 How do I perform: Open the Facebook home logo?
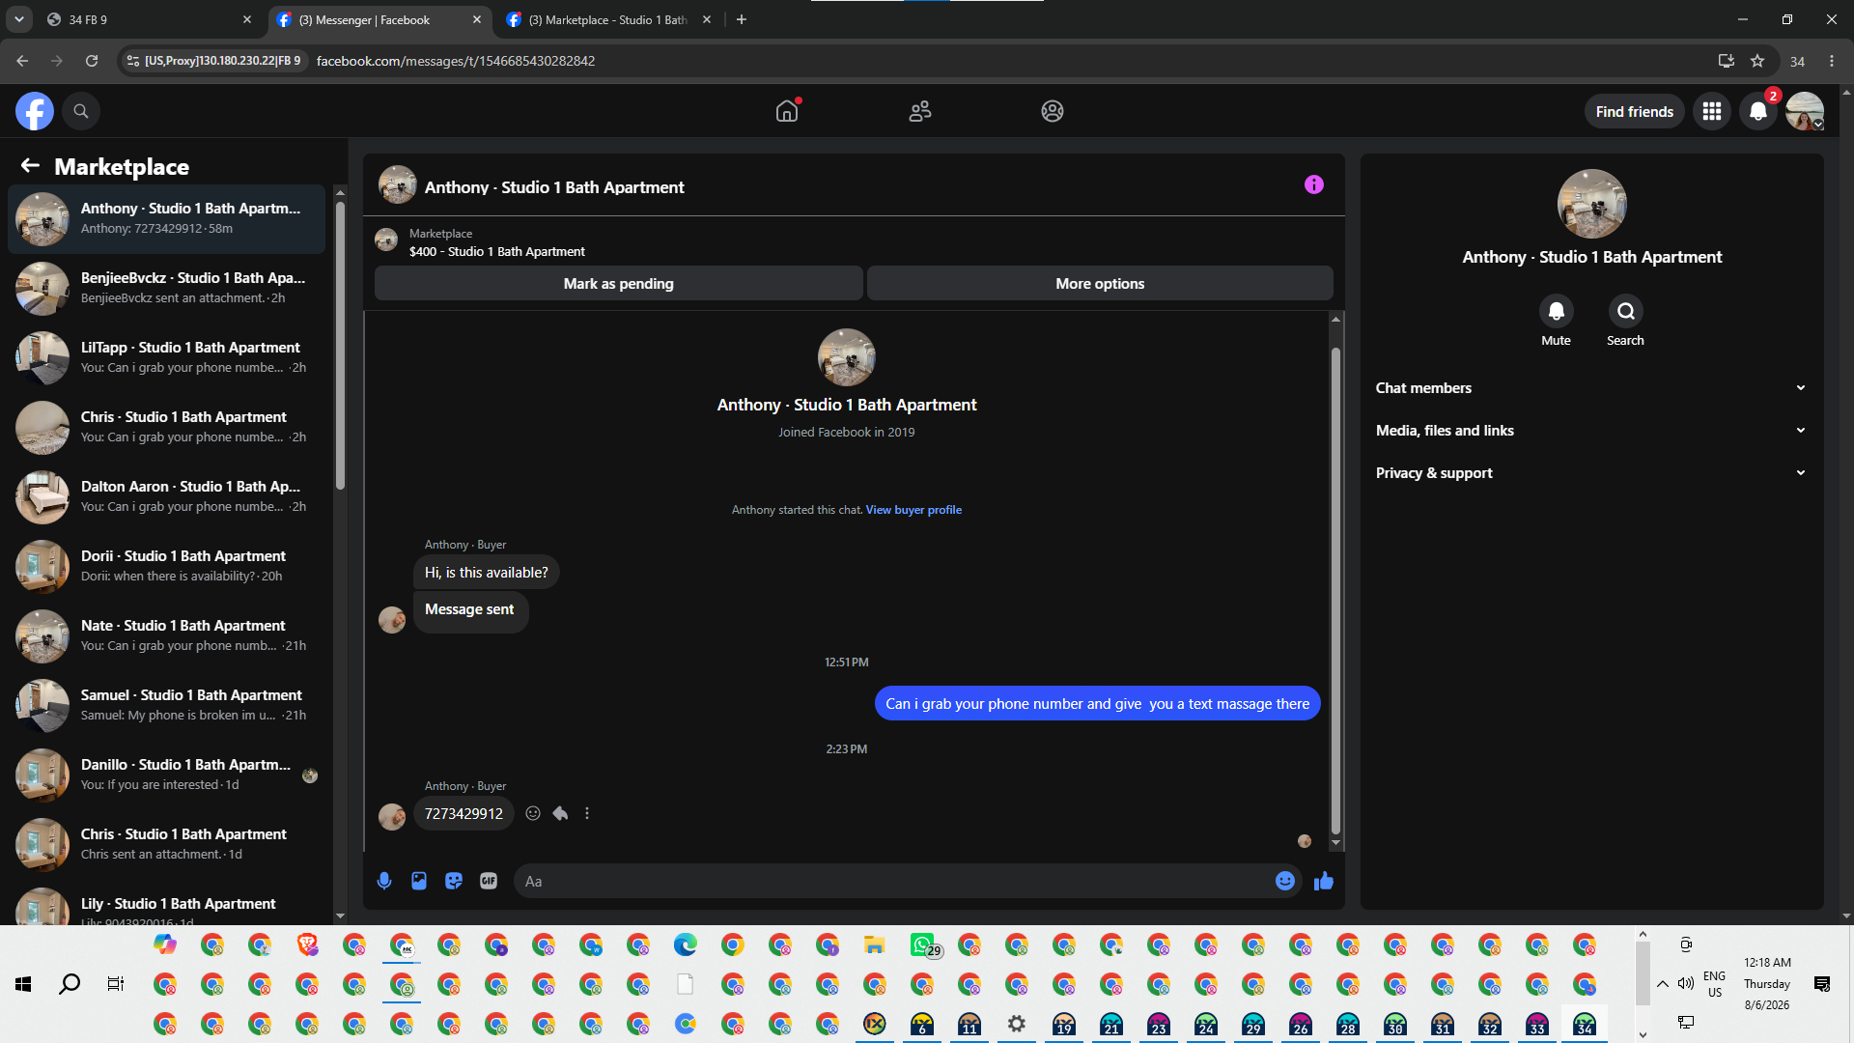coord(34,111)
